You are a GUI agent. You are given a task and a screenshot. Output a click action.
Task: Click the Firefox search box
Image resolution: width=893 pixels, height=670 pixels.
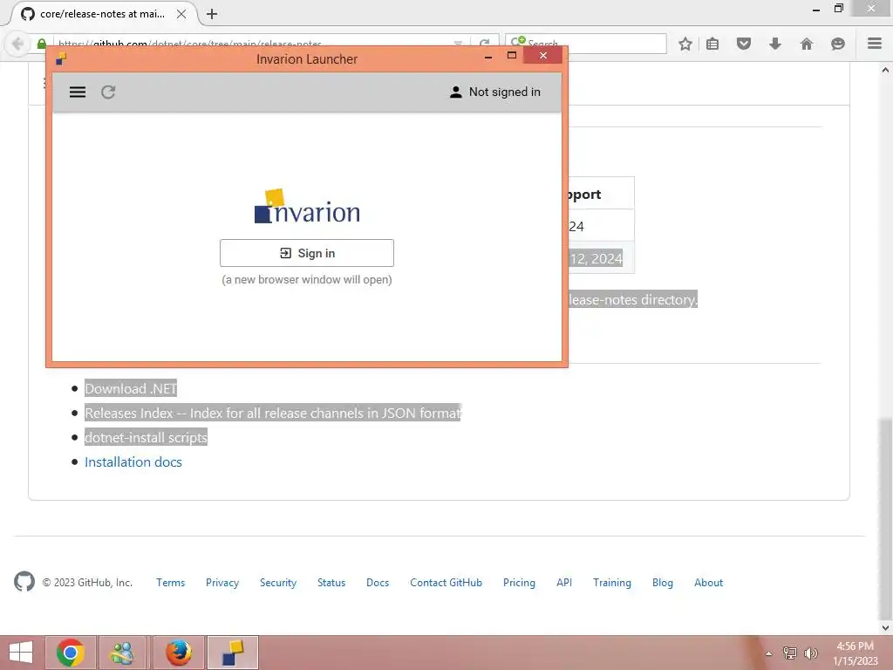coord(586,44)
